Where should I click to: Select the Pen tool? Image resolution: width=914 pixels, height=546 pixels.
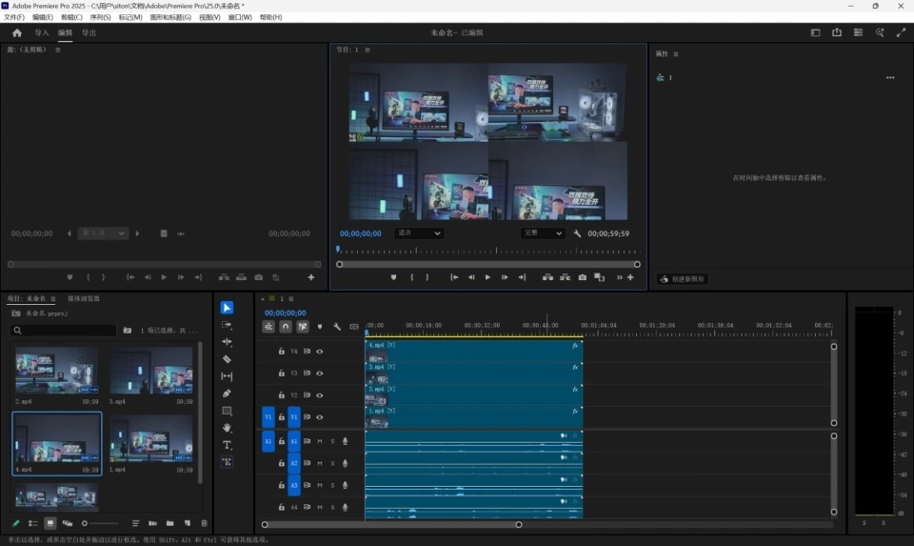(227, 394)
